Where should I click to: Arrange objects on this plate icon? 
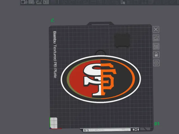pos(156,46)
